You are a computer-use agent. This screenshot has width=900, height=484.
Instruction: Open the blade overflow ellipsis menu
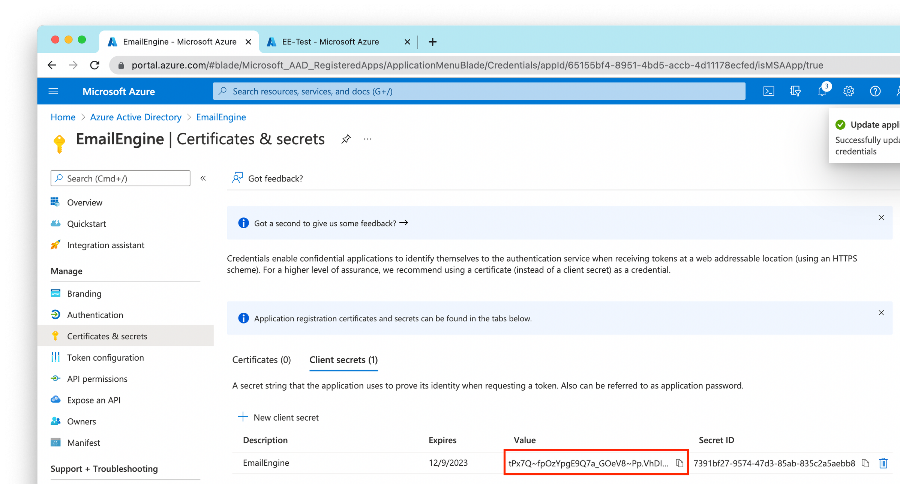(x=367, y=139)
